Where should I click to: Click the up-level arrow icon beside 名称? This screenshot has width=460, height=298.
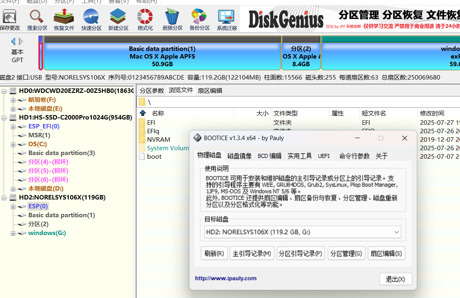coord(143,113)
